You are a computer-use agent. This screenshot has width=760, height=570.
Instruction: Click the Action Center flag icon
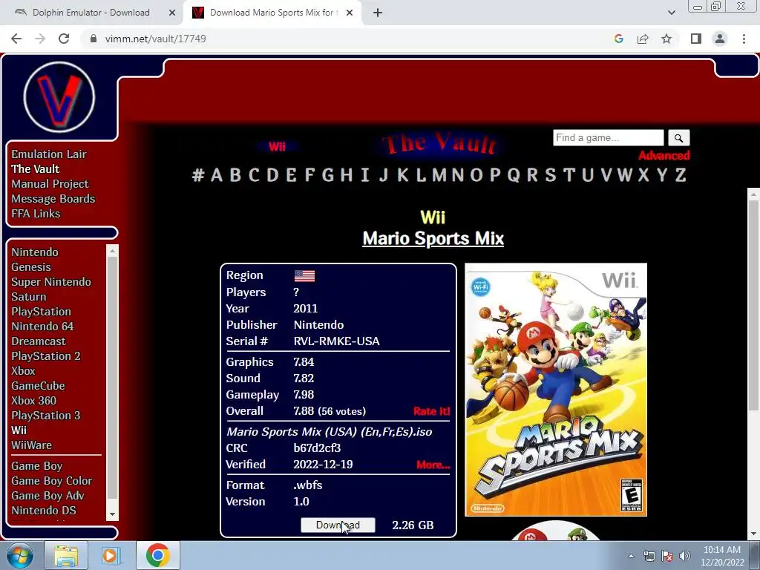coord(667,556)
